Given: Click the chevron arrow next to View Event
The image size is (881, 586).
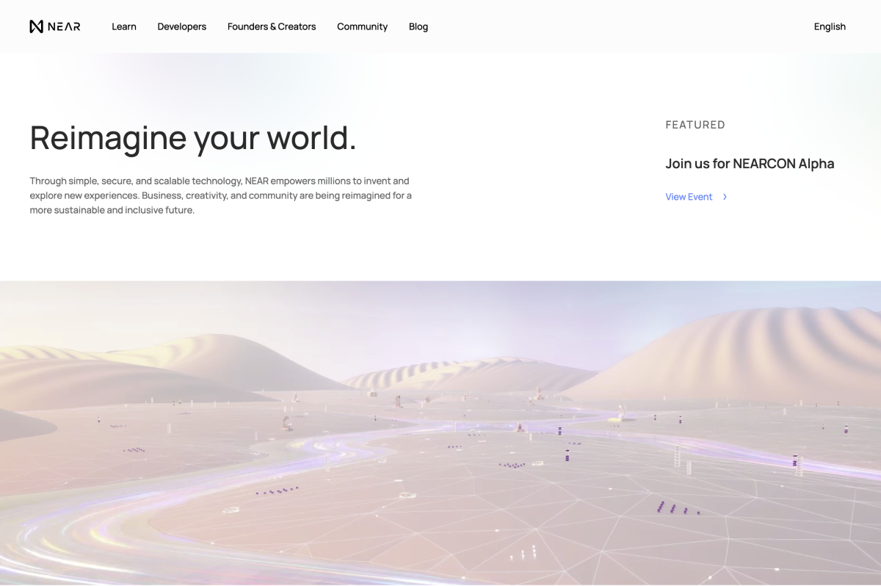Looking at the screenshot, I should (725, 197).
